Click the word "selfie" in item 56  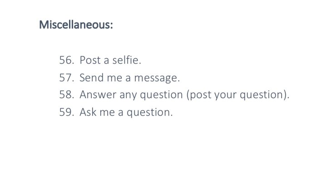(x=125, y=60)
